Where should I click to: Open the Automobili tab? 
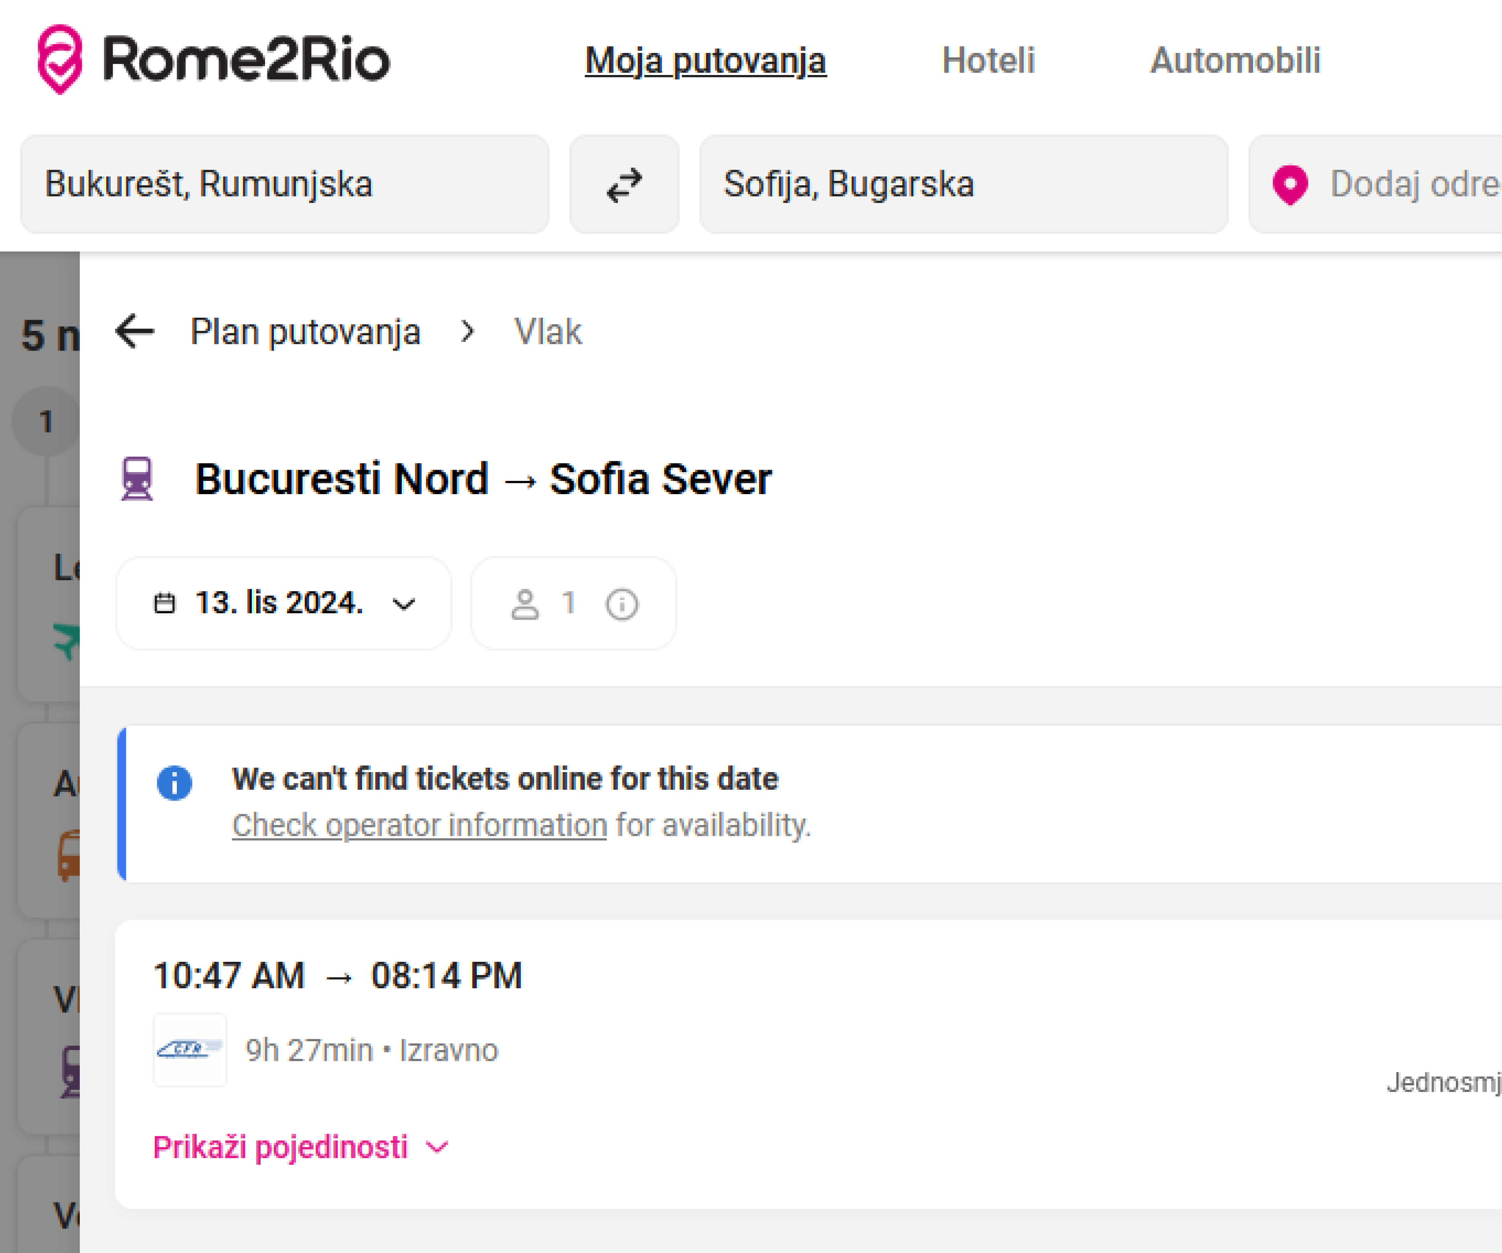pos(1235,60)
